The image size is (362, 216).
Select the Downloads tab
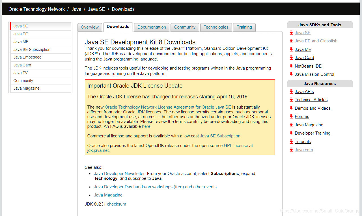[118, 27]
